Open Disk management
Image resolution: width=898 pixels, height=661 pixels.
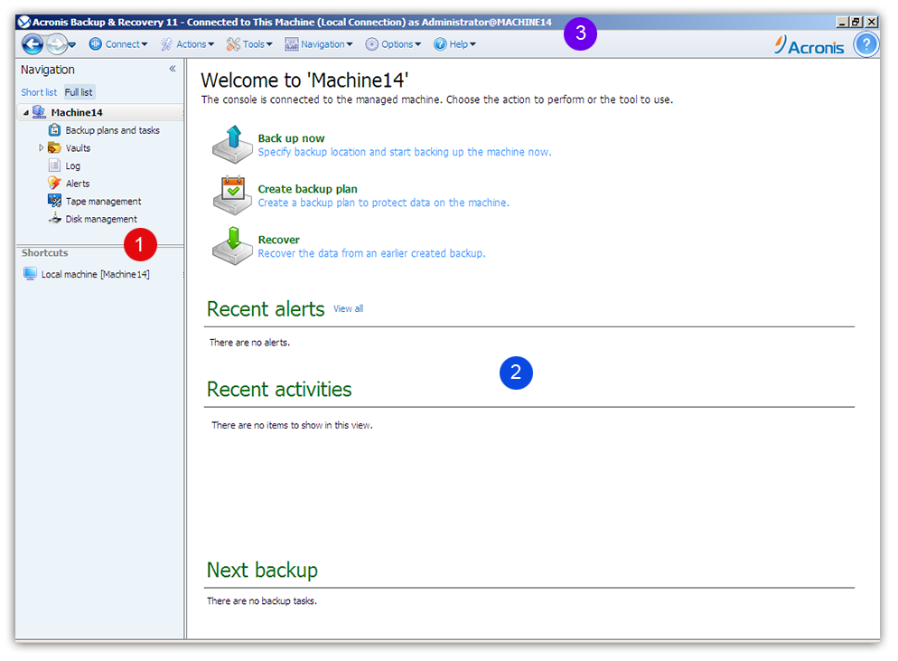click(101, 219)
